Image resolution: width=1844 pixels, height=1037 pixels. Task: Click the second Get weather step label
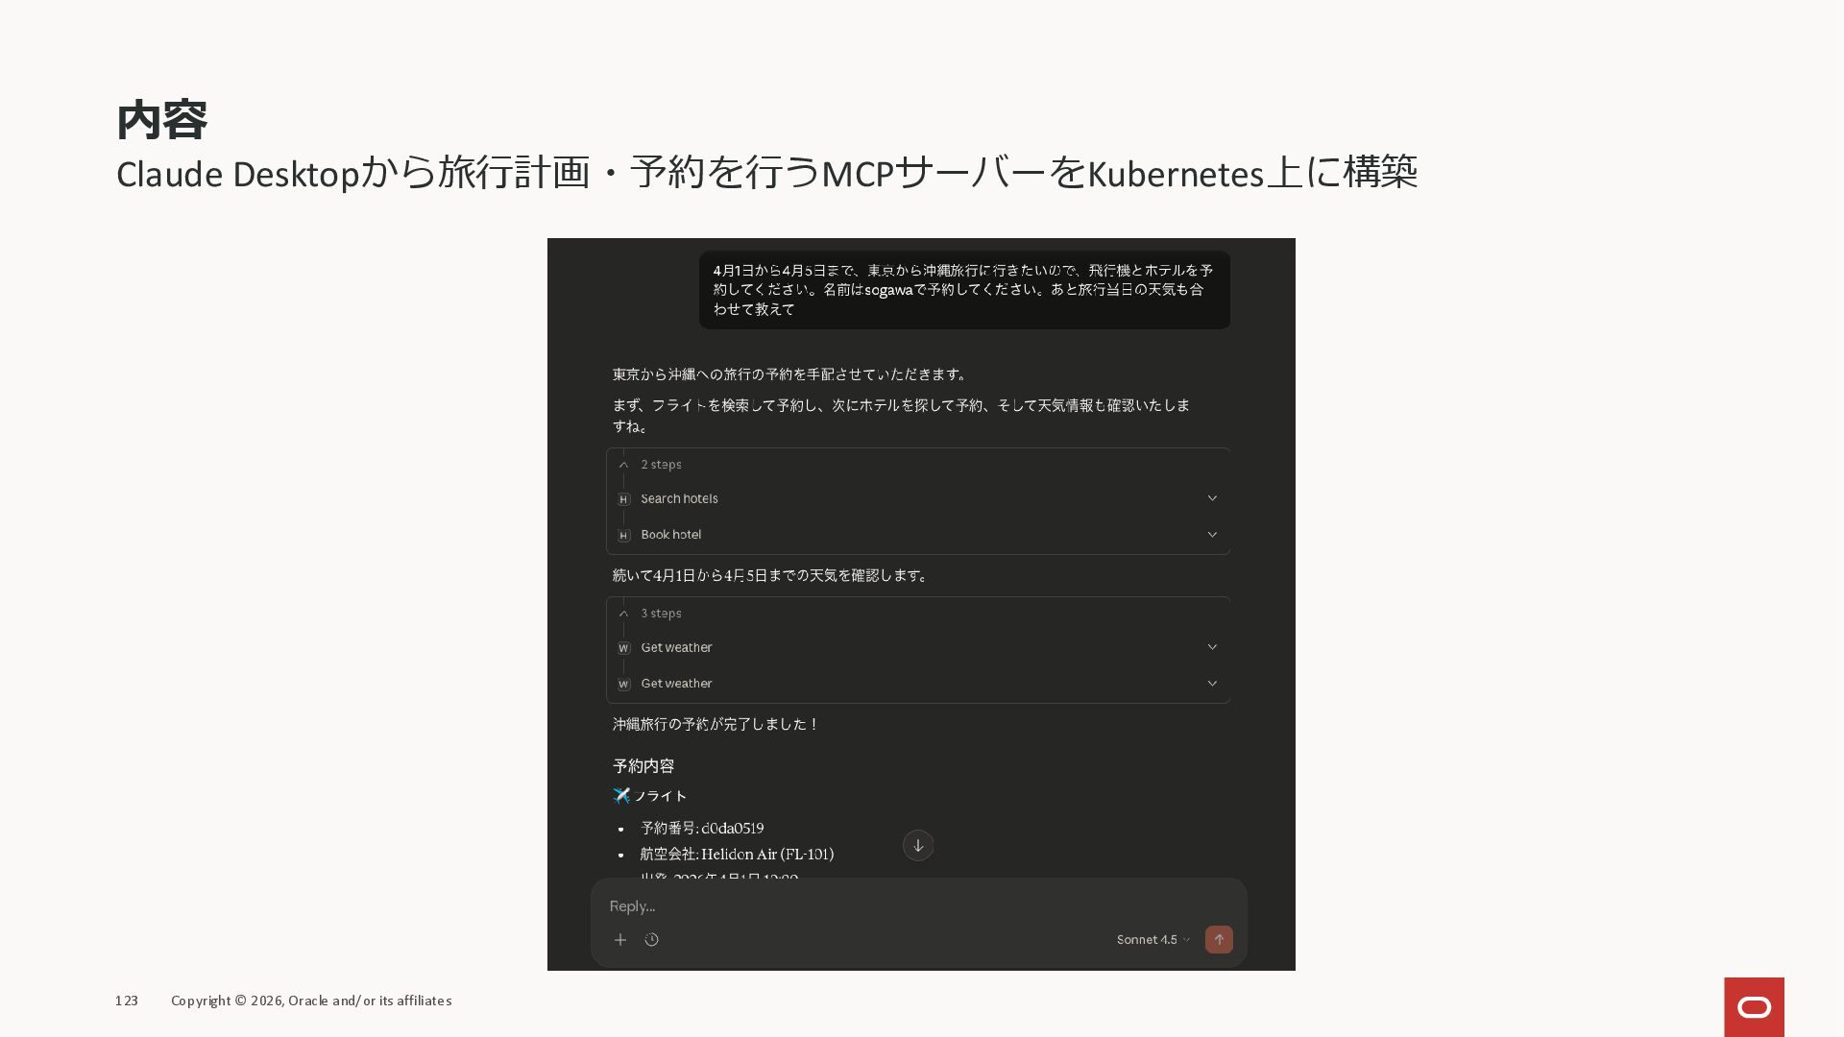coord(676,684)
